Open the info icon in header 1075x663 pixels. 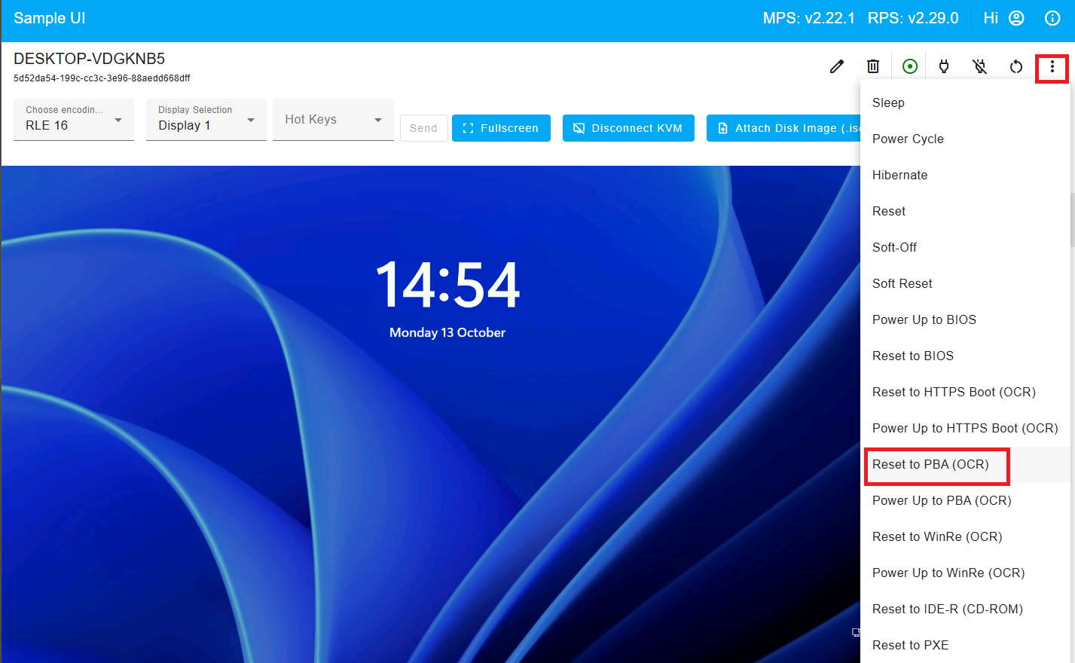(x=1052, y=18)
